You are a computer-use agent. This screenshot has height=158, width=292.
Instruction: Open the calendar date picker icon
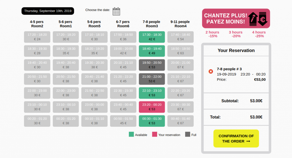point(116,11)
